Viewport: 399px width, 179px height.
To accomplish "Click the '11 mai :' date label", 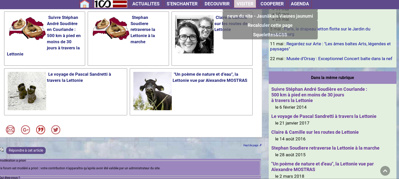I will click(x=278, y=44).
